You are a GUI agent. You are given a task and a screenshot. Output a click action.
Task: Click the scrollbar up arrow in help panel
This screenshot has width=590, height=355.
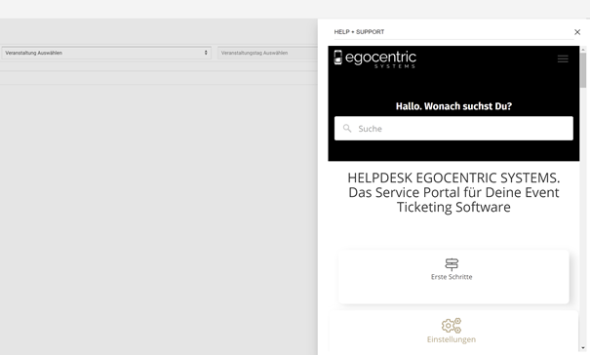coord(583,50)
